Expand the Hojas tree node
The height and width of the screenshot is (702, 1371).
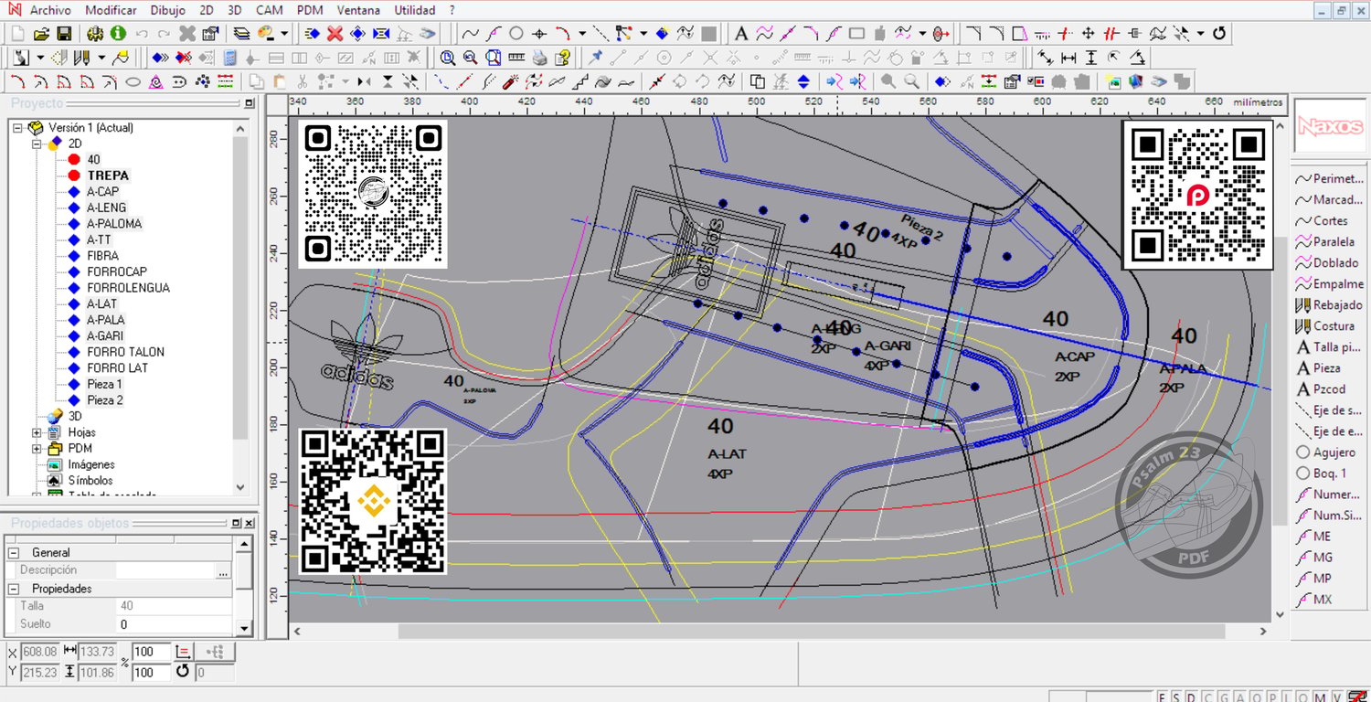[37, 432]
